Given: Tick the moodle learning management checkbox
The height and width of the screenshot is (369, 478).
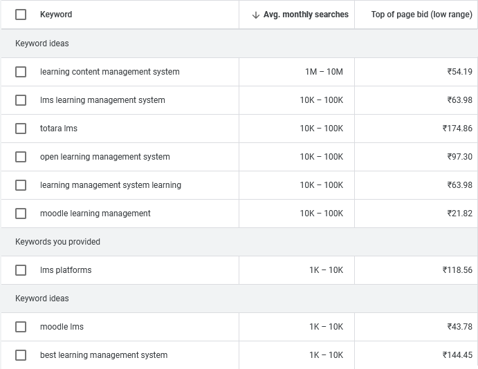Looking at the screenshot, I should [x=21, y=214].
